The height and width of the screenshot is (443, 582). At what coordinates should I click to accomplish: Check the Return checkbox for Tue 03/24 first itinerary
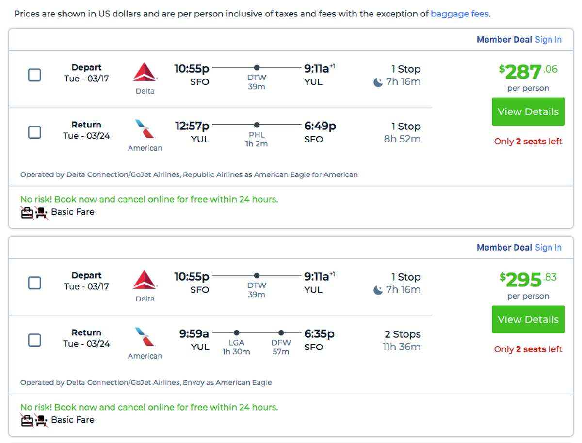pos(34,131)
